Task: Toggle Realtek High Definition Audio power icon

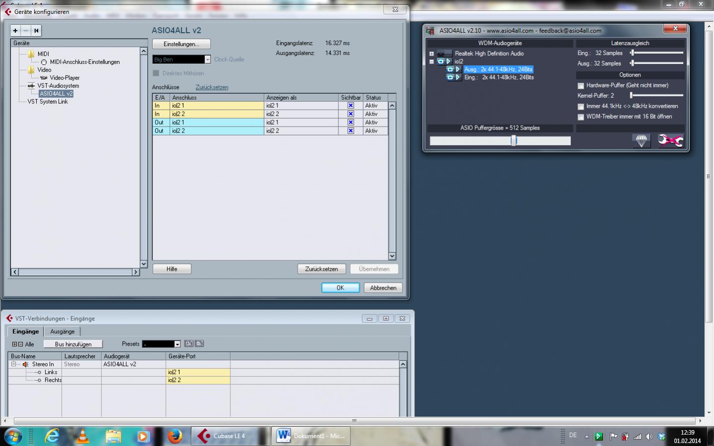Action: point(441,54)
